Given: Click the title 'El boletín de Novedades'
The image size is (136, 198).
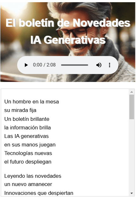Looking at the screenshot, I should (68, 23).
